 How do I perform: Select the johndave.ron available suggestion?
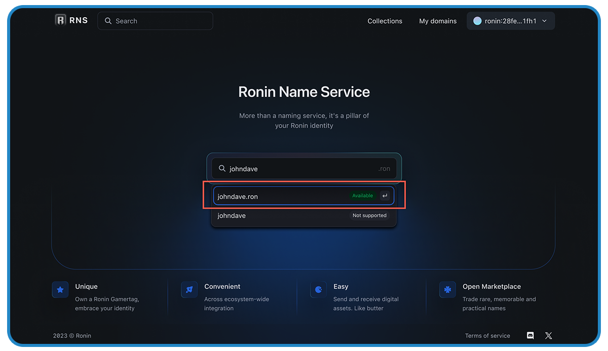(303, 196)
